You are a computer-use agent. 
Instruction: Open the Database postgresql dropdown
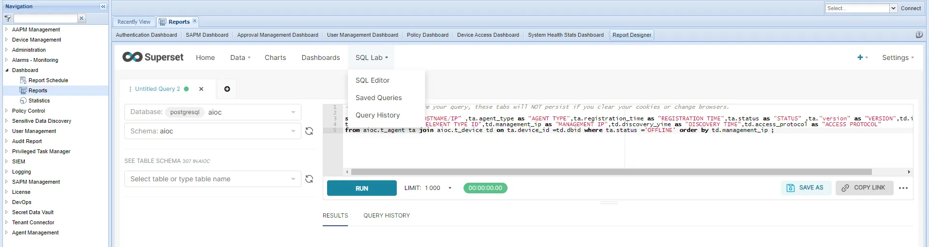pyautogui.click(x=213, y=112)
